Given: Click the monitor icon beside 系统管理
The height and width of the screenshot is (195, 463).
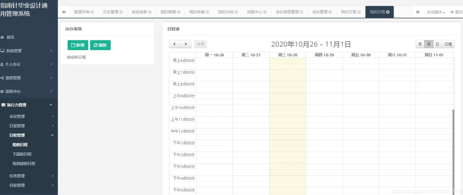Looking at the screenshot, I should coord(2,51).
